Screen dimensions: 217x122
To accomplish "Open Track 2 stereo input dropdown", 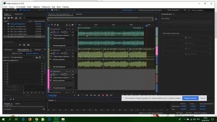I will pos(62,57).
